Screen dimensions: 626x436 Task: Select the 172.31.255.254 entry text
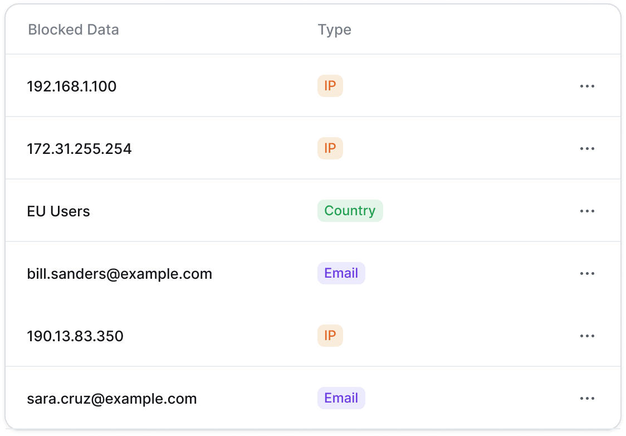point(79,149)
